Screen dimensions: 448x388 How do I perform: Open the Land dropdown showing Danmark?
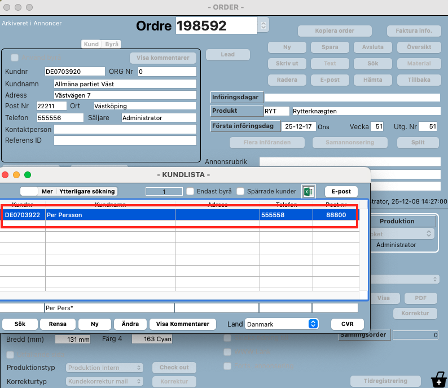tap(282, 324)
